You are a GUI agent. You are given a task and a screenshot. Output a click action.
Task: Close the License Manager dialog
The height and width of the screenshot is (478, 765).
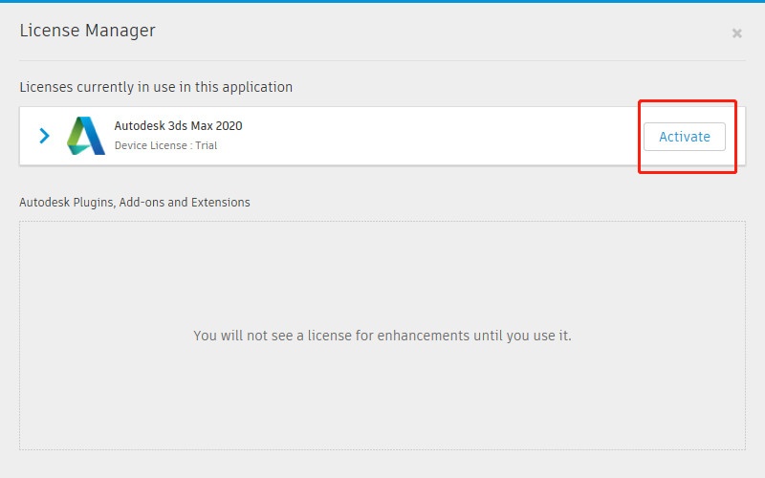click(x=736, y=33)
